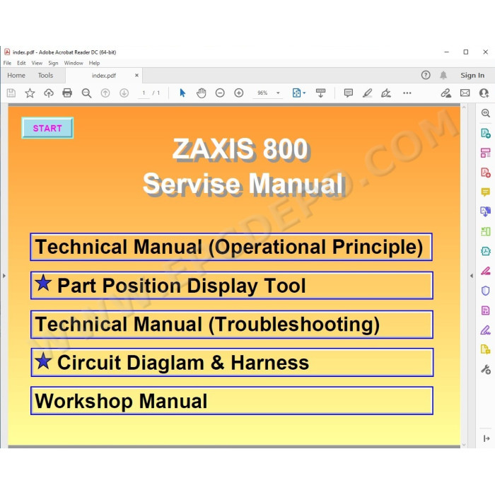Click the START button
The image size is (495, 495).
47,128
